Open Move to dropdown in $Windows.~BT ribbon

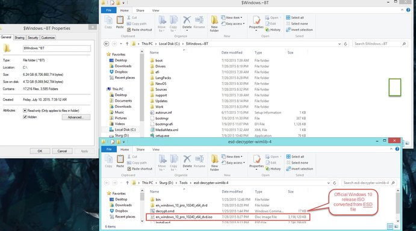[x=162, y=23]
